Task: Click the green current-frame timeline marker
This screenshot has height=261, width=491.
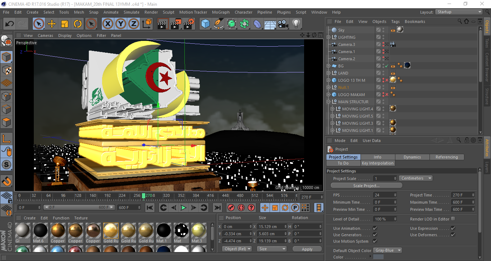Action: click(144, 196)
